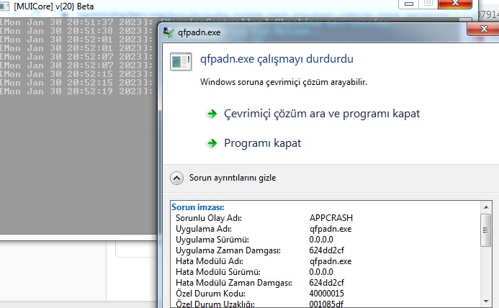Click the application crash icon in dialog
This screenshot has height=308, width=499.
pyautogui.click(x=181, y=61)
